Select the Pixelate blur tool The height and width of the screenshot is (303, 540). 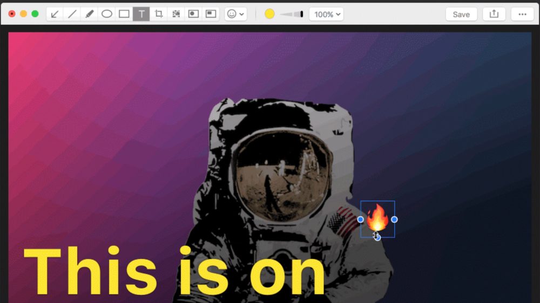point(176,14)
